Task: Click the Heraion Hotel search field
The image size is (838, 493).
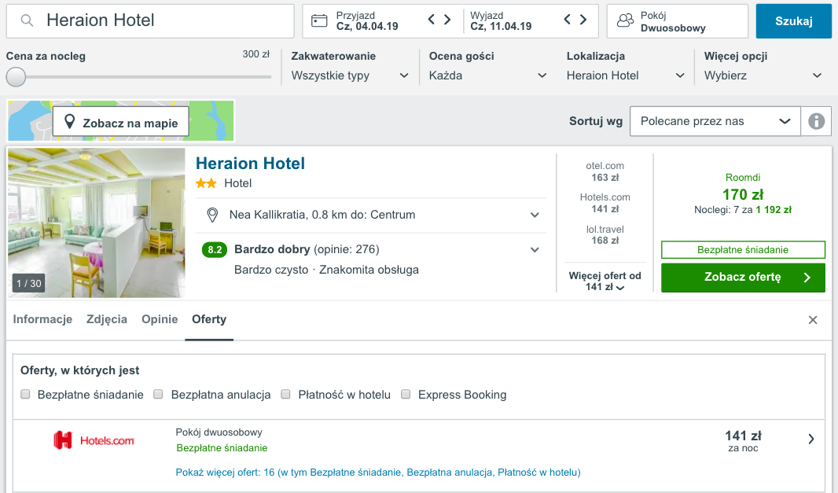Action: coord(150,21)
